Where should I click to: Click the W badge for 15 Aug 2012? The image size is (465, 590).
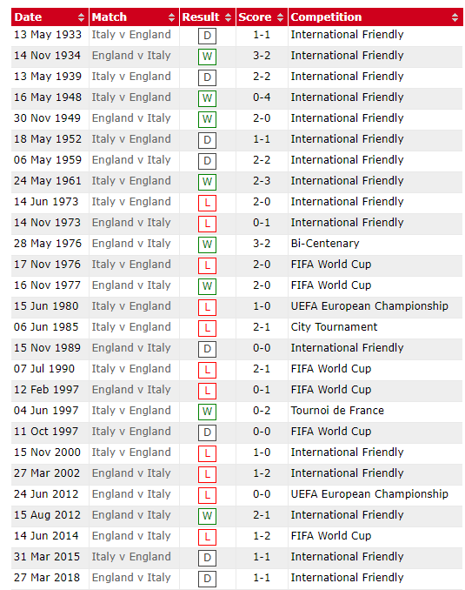pos(207,516)
